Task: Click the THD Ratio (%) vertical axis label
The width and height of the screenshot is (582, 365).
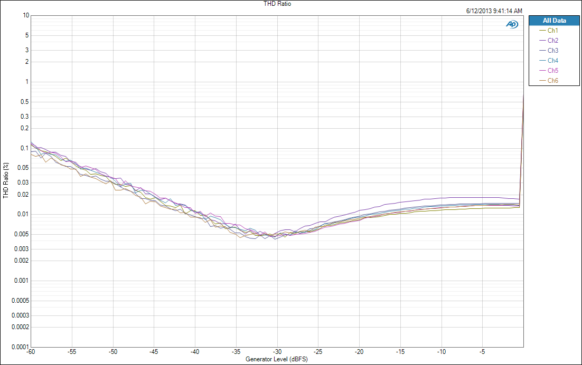Action: tap(6, 180)
